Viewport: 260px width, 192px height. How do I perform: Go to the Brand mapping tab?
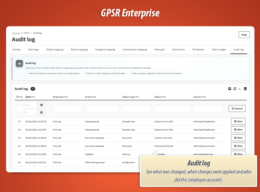point(79,50)
